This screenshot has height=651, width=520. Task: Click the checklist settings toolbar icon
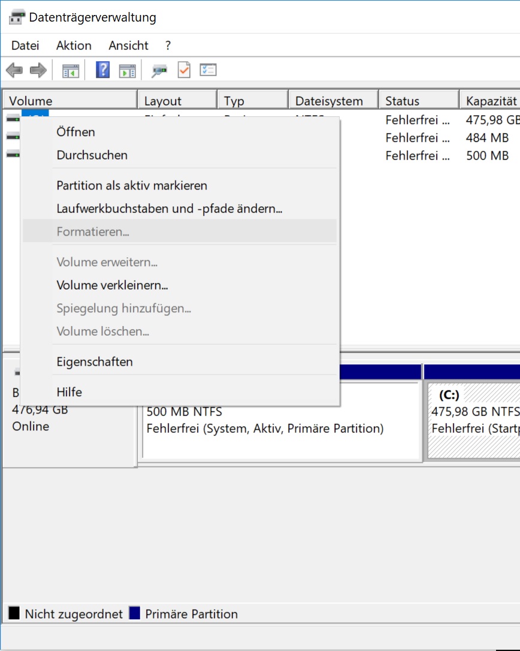(x=208, y=71)
